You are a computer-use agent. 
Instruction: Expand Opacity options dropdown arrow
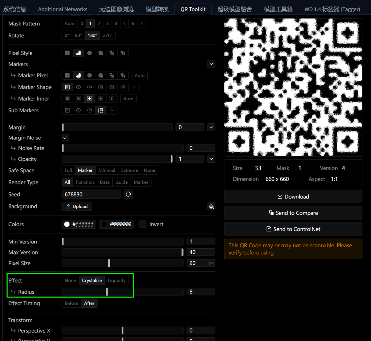[211, 159]
